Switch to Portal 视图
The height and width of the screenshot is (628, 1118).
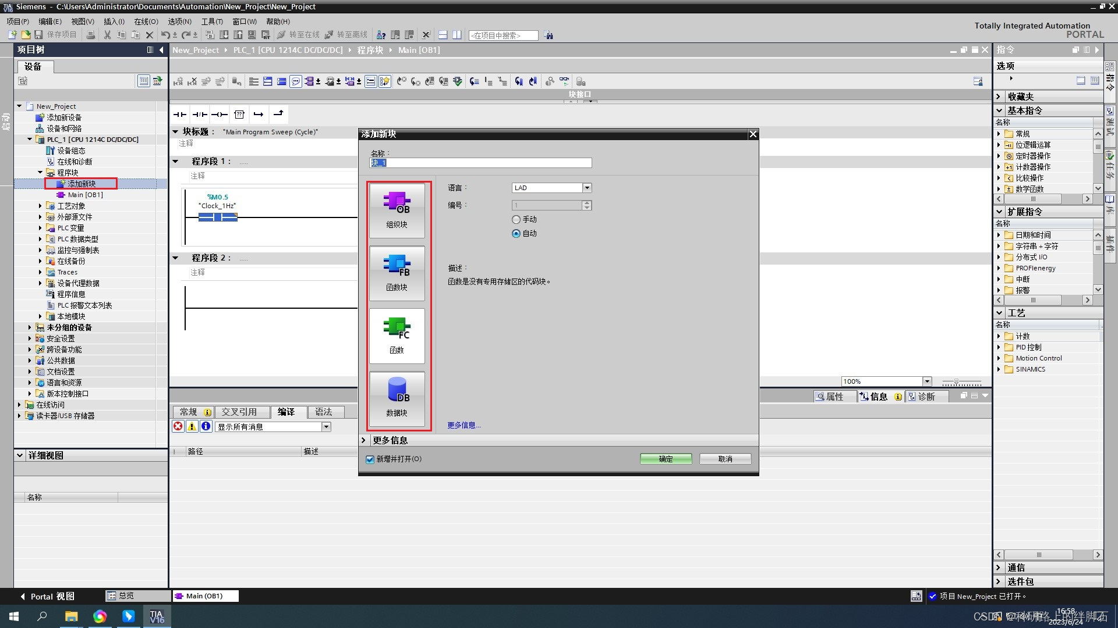pos(48,597)
